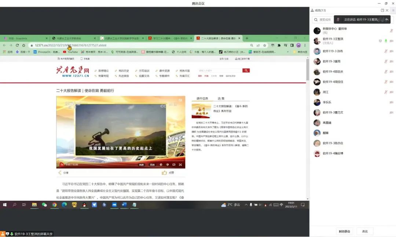Open WeChat from the taskbar

pyautogui.click(x=44, y=205)
